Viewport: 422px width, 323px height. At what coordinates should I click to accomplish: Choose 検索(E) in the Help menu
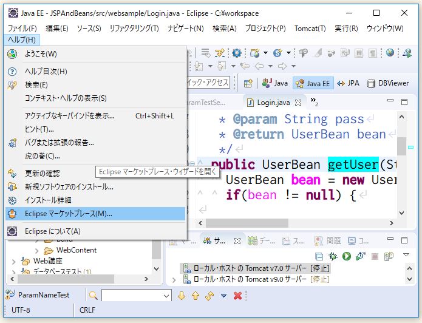tap(95, 85)
